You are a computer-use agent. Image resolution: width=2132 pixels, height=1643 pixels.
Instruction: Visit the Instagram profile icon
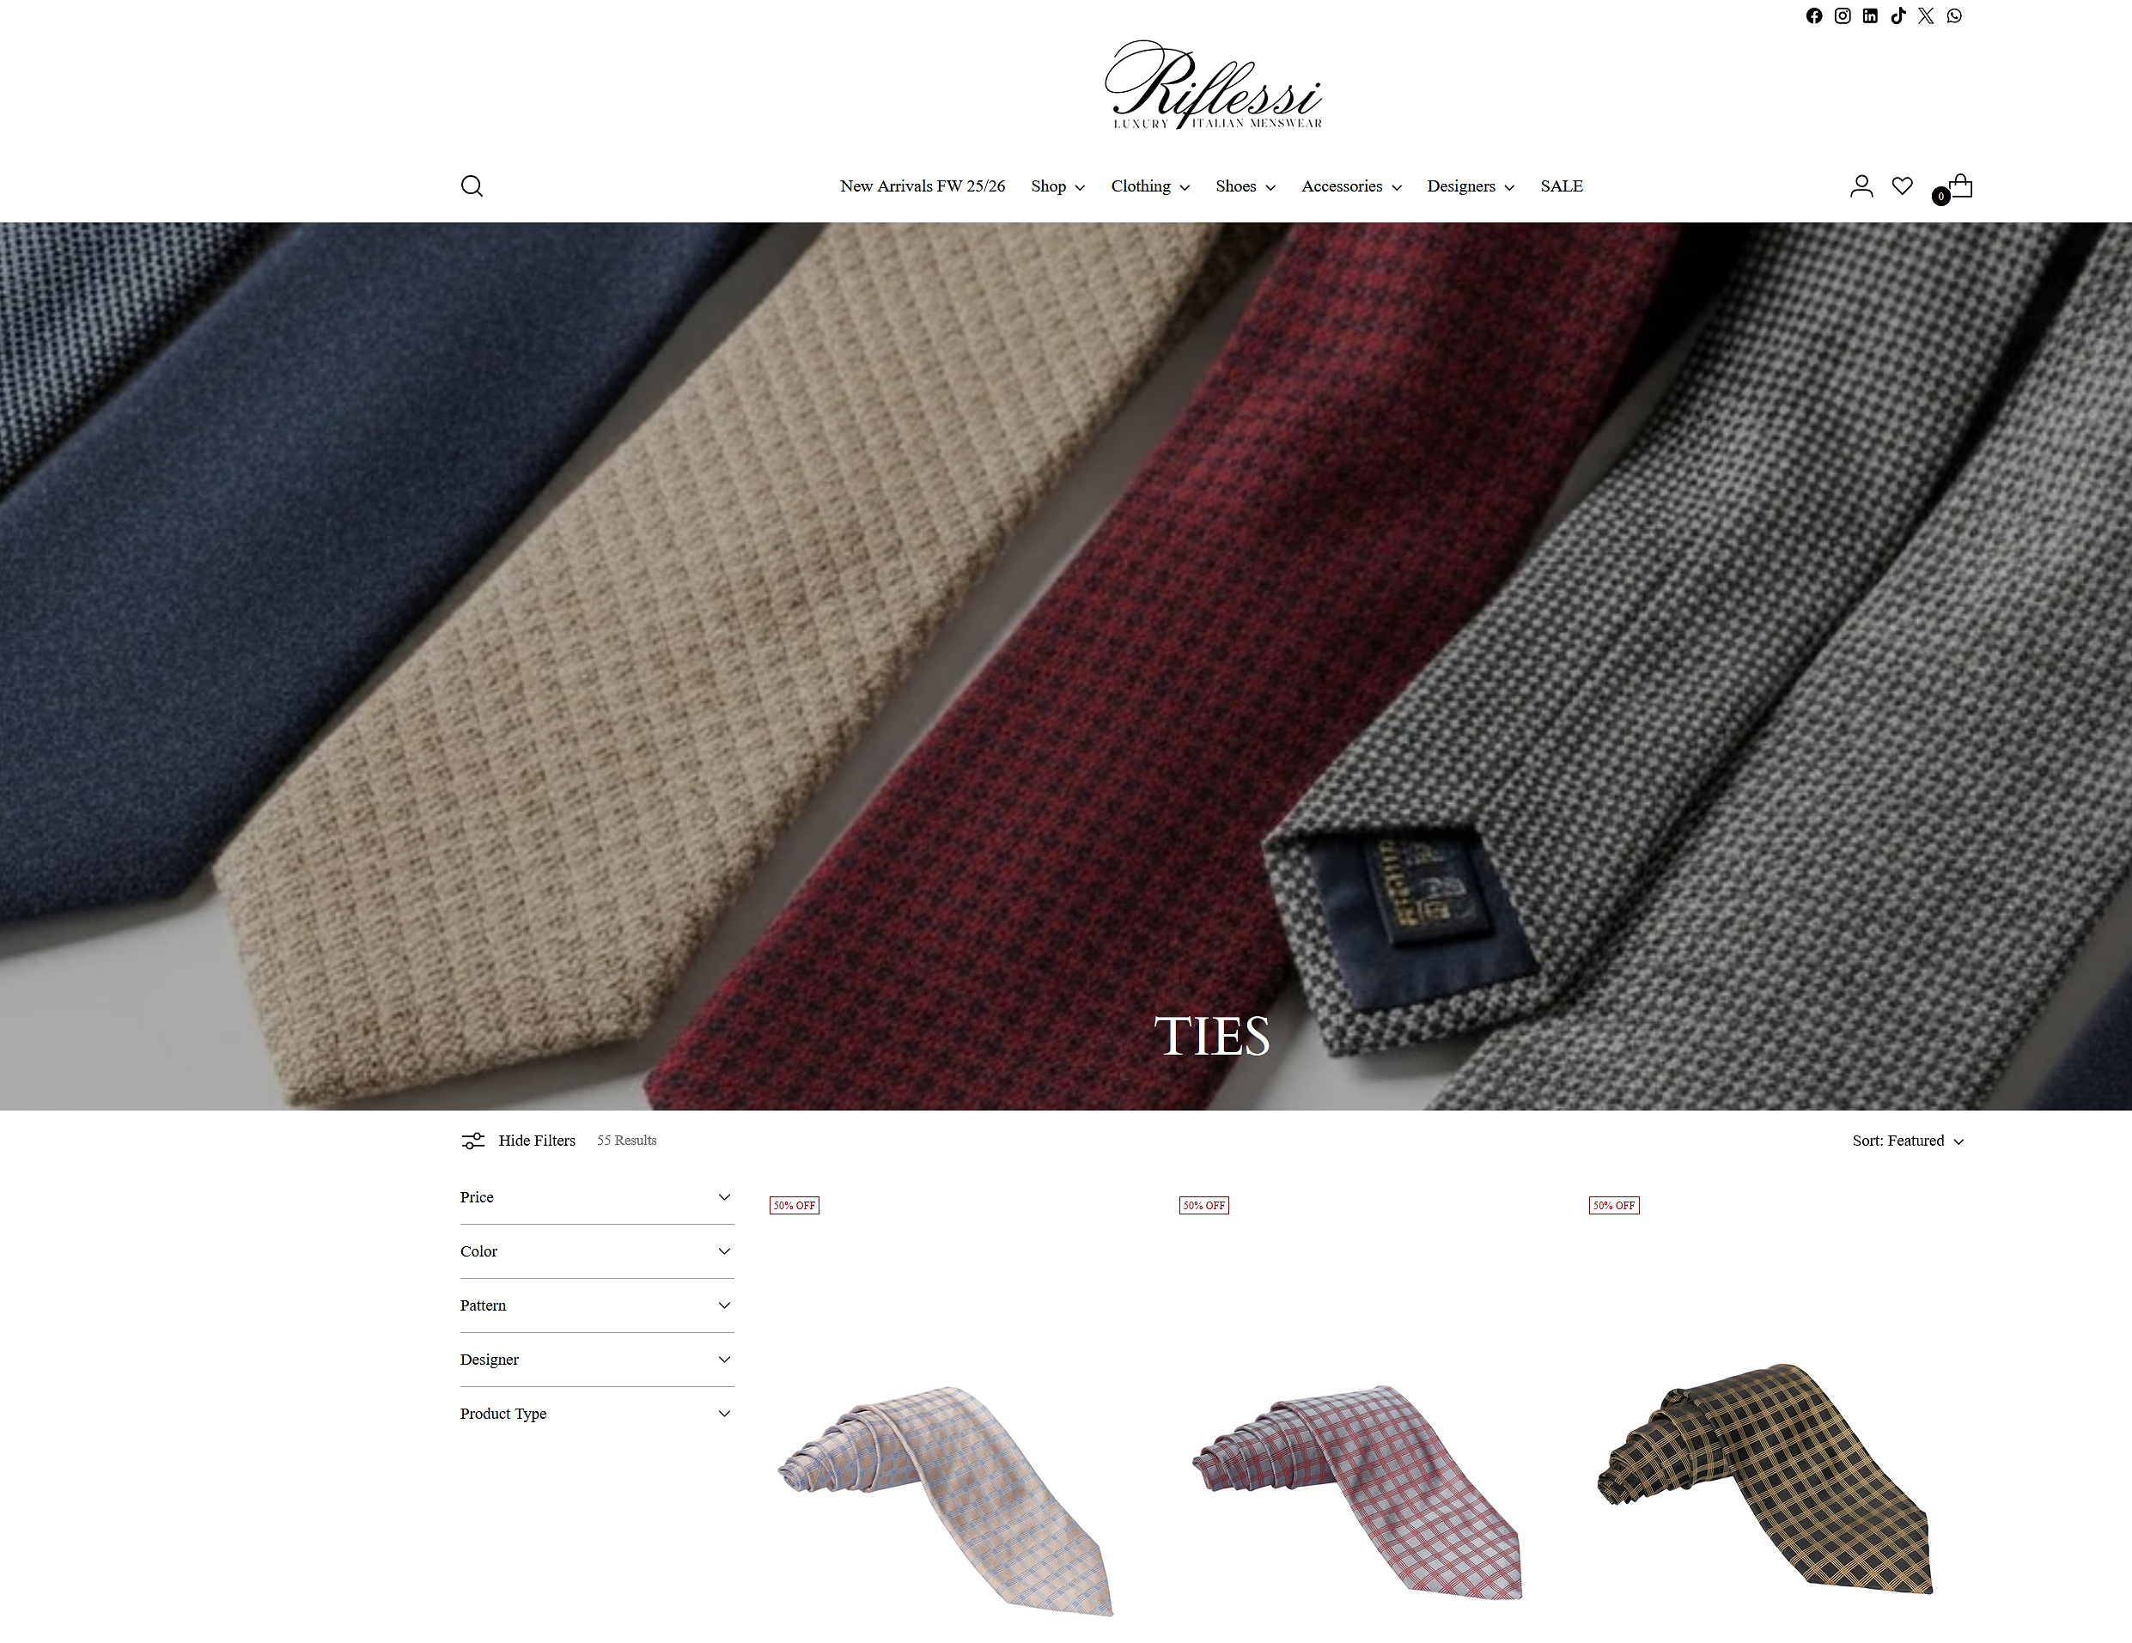[x=1842, y=15]
